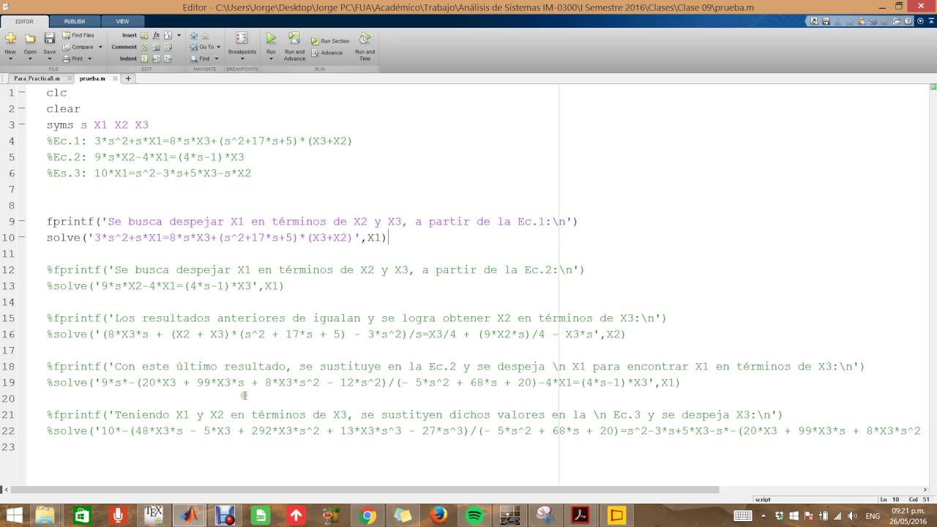The image size is (937, 527).
Task: Expand the New dropdown arrow
Action: coord(10,59)
